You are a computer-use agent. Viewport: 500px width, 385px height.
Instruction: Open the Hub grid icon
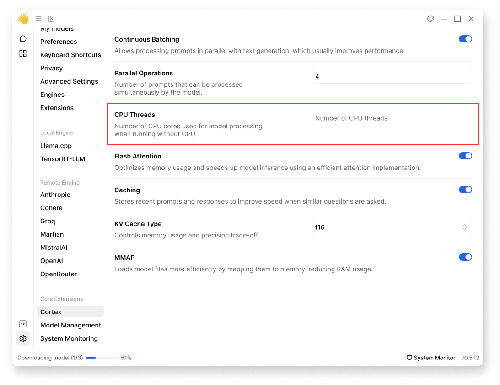coord(23,53)
